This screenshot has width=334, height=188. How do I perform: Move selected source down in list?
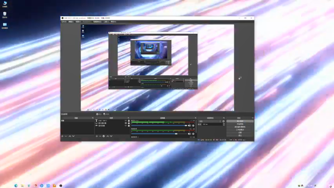pos(111,136)
